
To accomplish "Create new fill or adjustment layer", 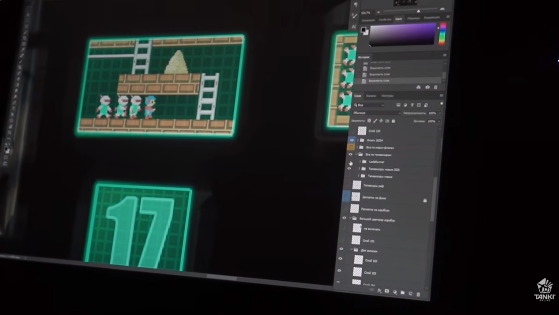I will coord(394,292).
